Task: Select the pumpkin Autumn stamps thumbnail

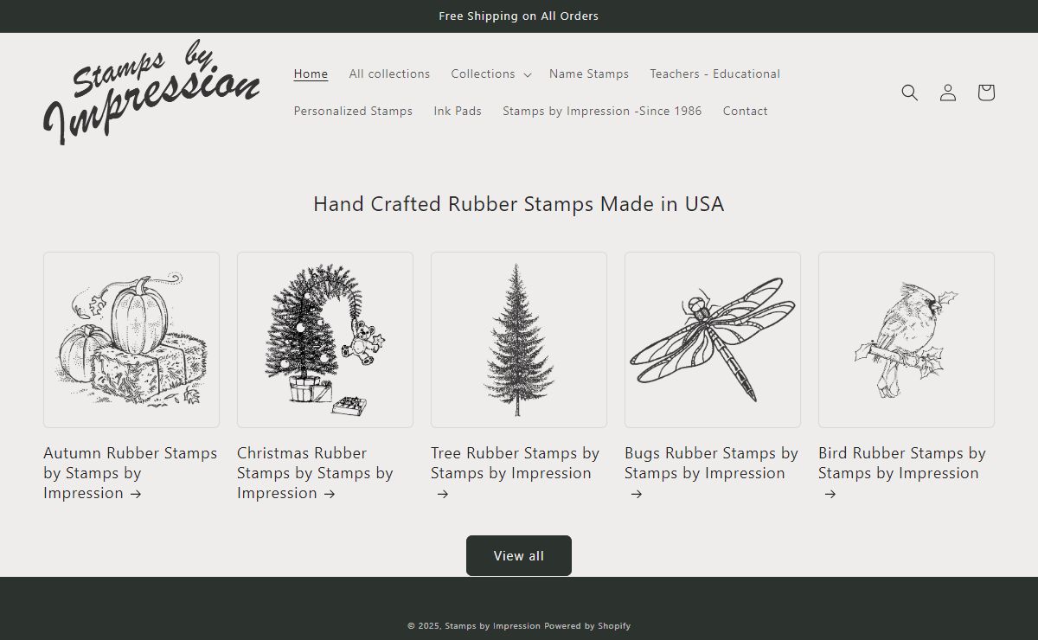Action: coord(131,340)
